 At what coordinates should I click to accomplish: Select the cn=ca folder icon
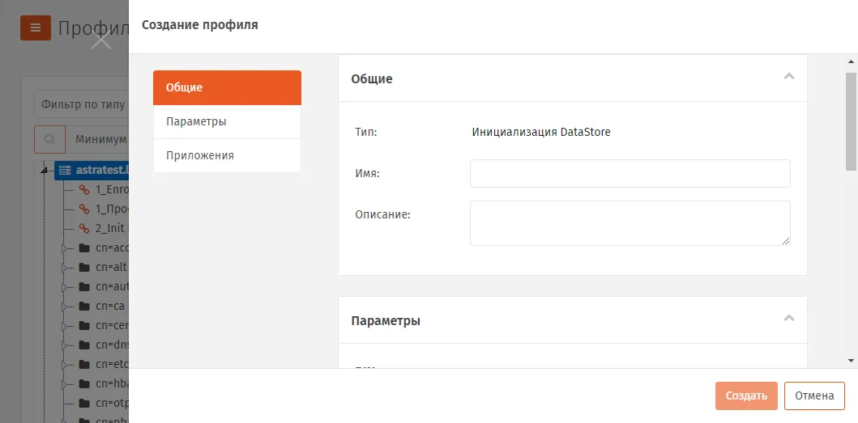[x=84, y=306]
